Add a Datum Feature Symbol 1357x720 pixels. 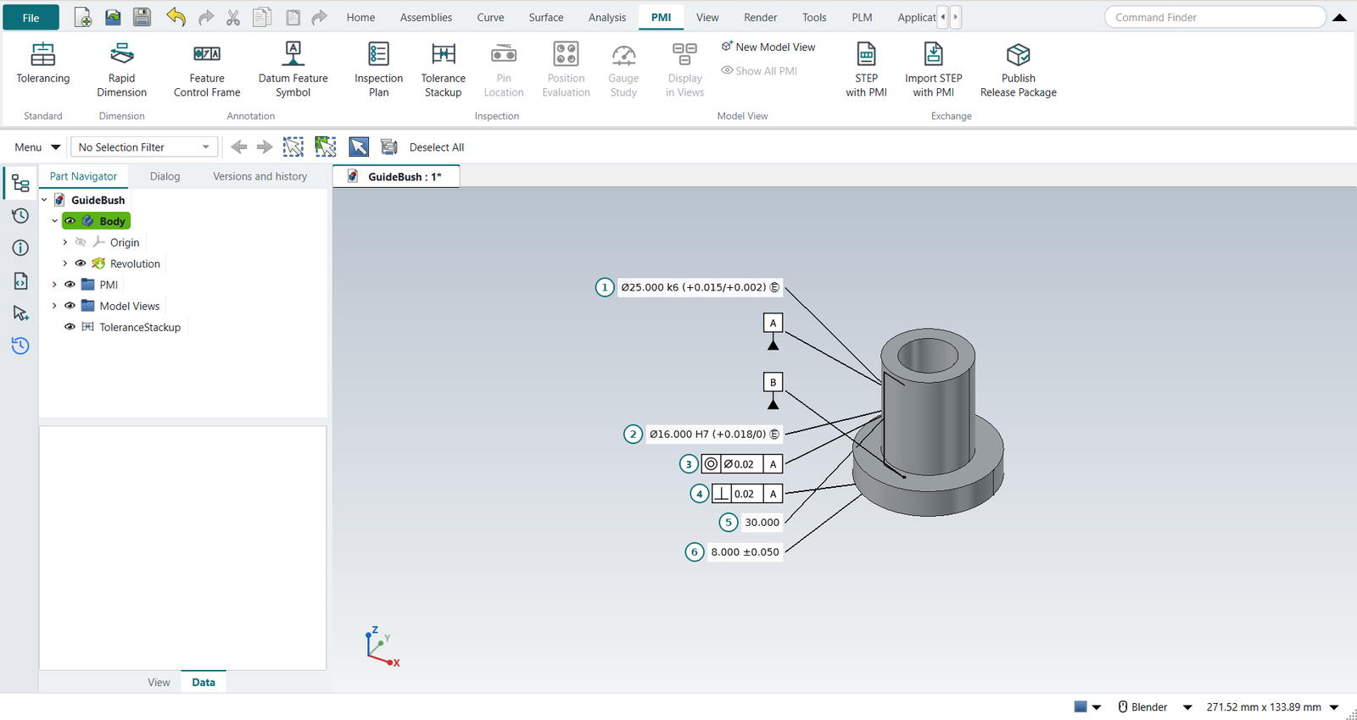pos(293,69)
